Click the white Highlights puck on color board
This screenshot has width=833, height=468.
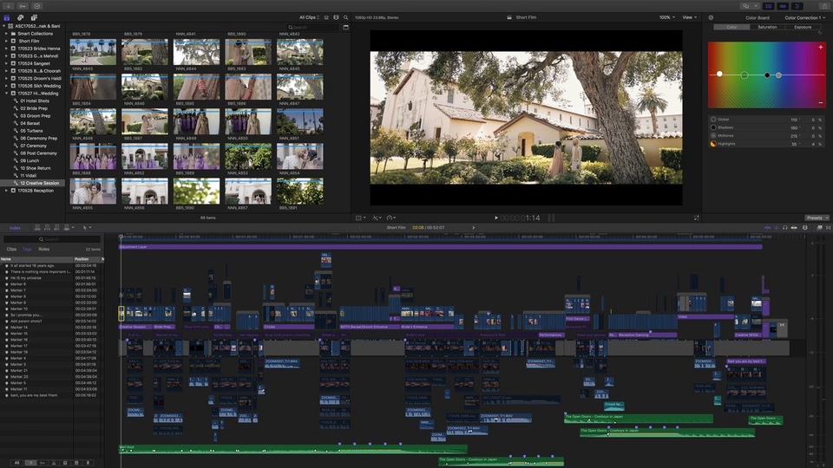[719, 74]
